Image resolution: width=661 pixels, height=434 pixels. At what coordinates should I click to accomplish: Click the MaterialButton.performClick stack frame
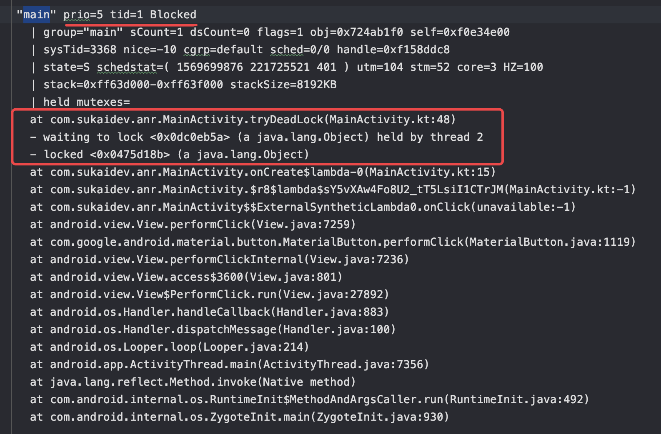pos(333,242)
